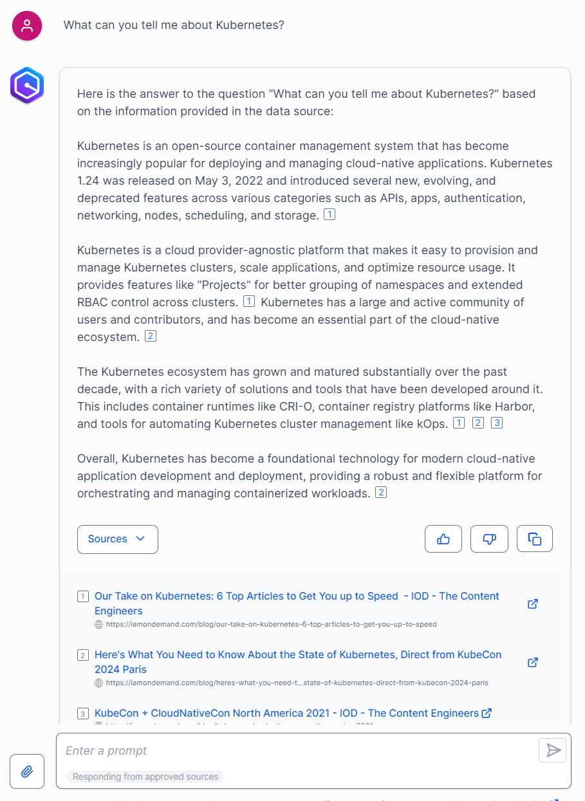585x801 pixels.
Task: Click citation 3 after 'management like kOps'
Action: coord(497,423)
